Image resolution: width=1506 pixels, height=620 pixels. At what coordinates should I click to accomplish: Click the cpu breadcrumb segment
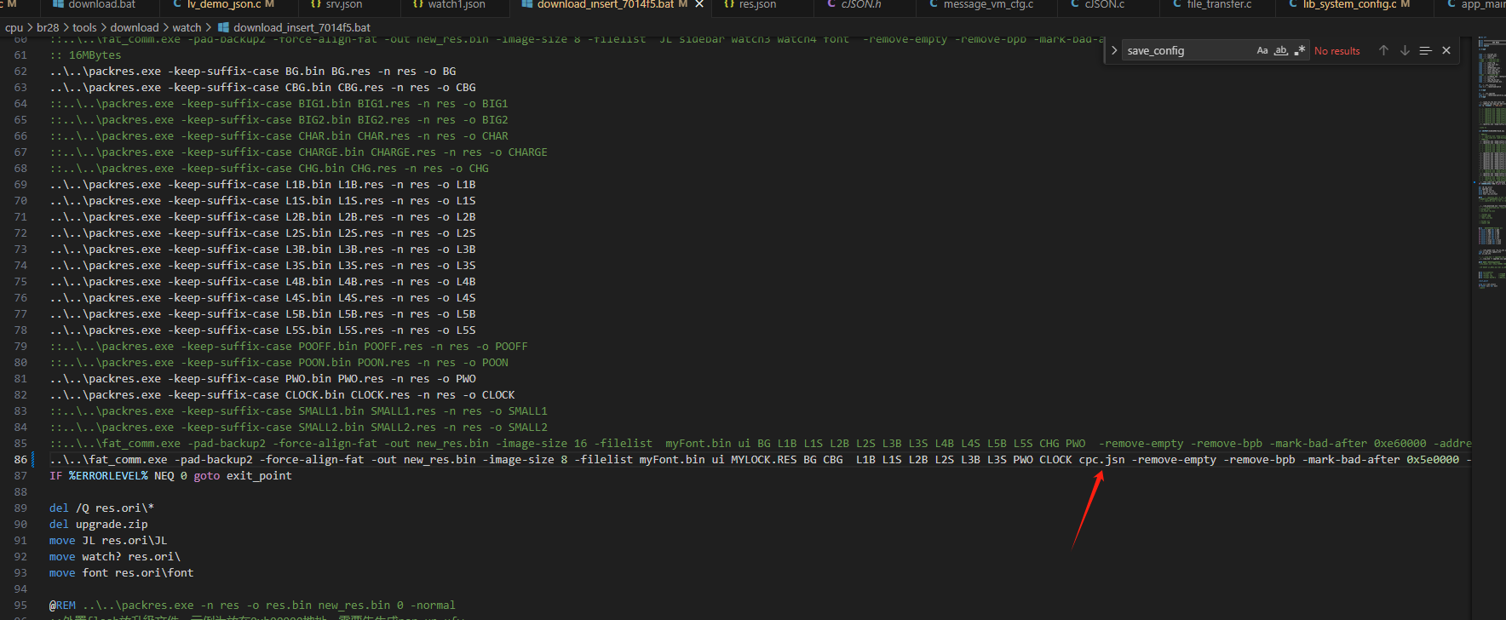[x=14, y=27]
